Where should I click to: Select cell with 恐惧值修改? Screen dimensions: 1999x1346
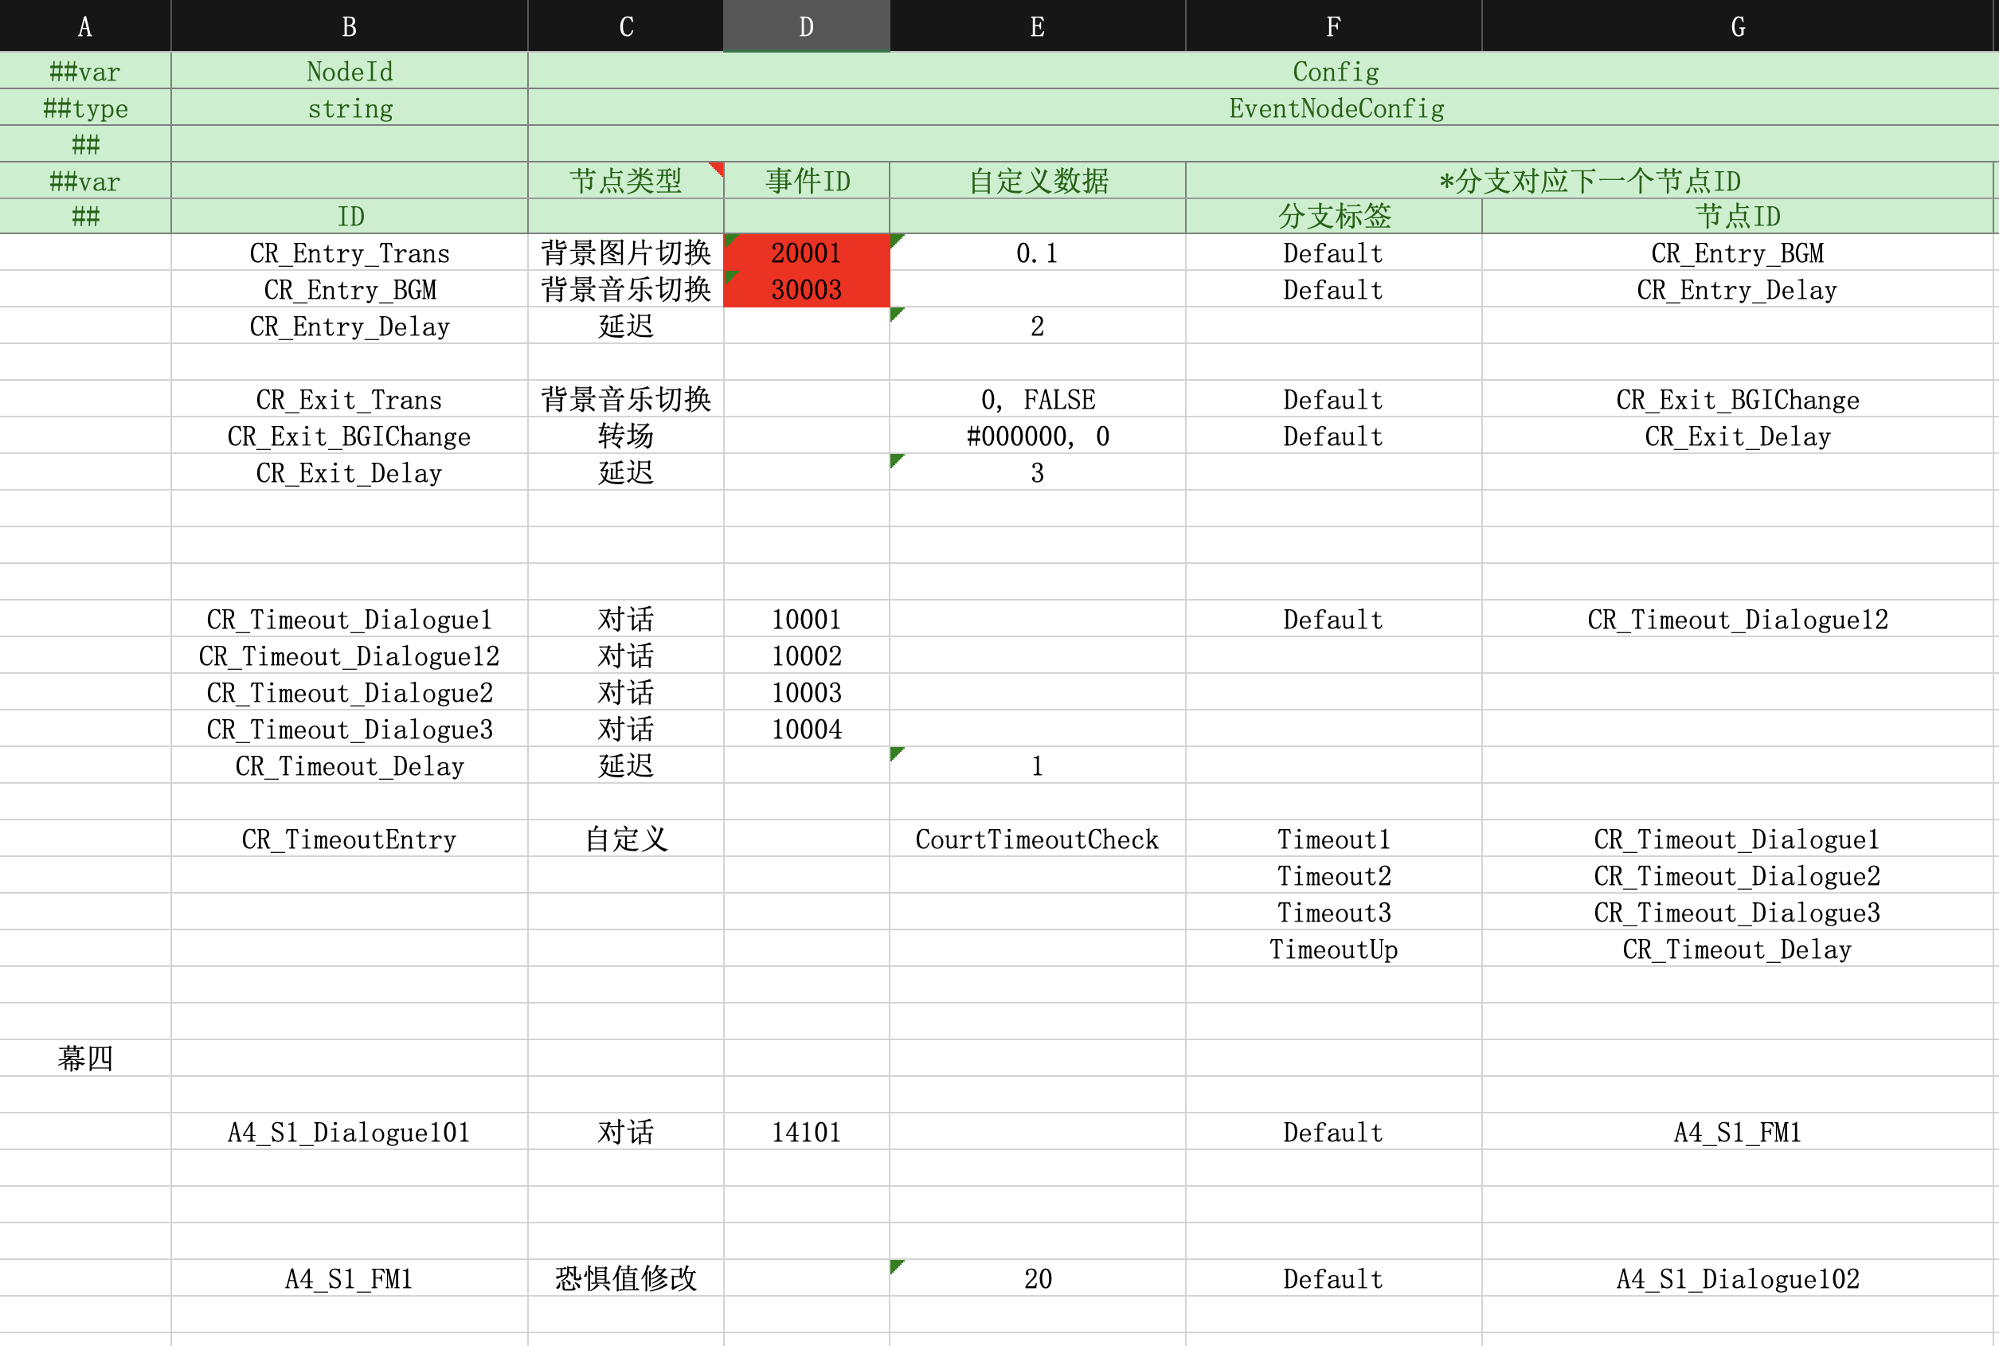pos(625,1278)
